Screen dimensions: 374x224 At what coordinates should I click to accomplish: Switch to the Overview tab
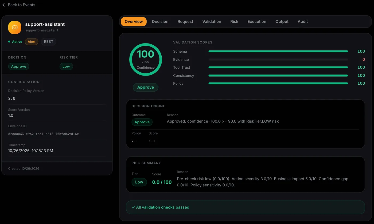(x=134, y=22)
